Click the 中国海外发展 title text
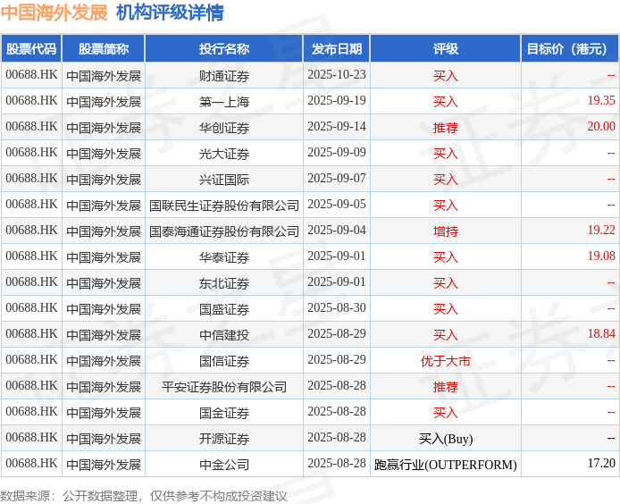Image resolution: width=620 pixels, height=504 pixels. pos(54,13)
